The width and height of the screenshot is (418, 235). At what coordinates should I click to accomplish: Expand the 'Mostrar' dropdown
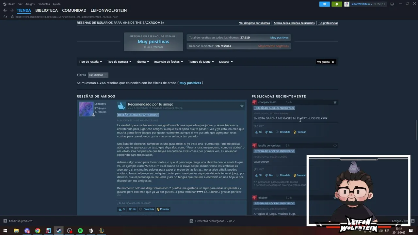coord(226,62)
